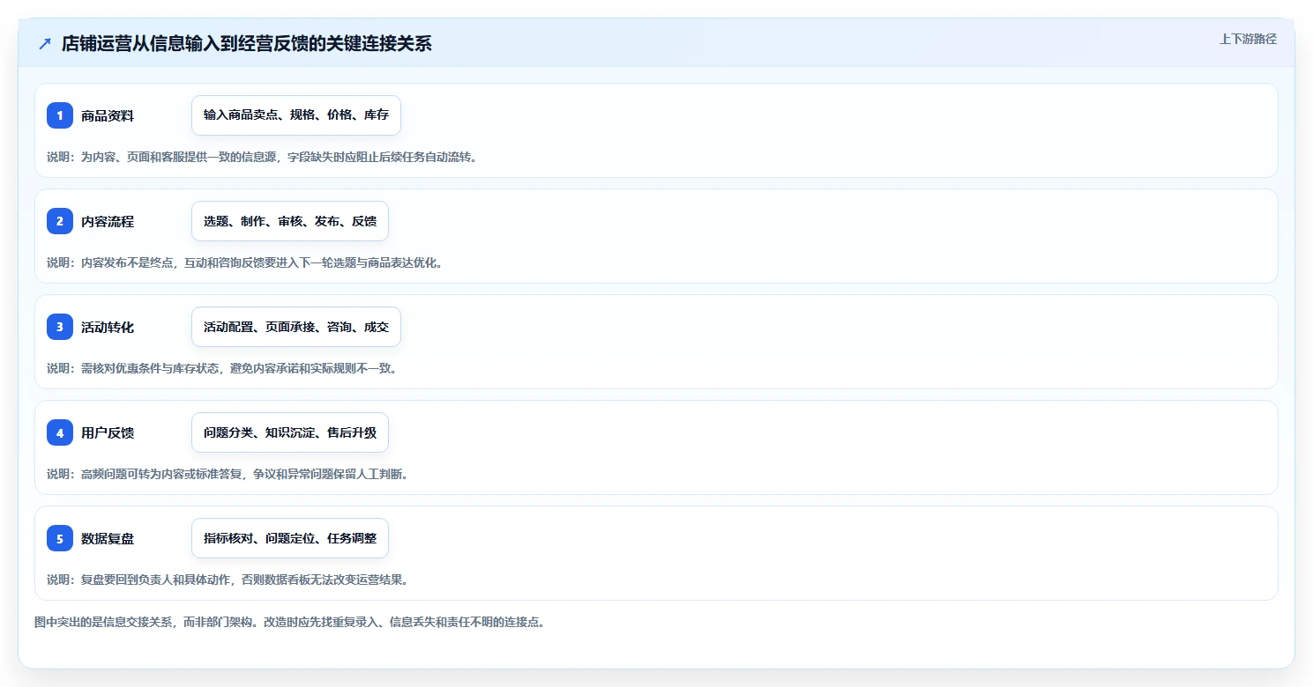This screenshot has height=687, width=1313.
Task: Click the number 4 badge for 用户反馈
Action: (x=60, y=432)
